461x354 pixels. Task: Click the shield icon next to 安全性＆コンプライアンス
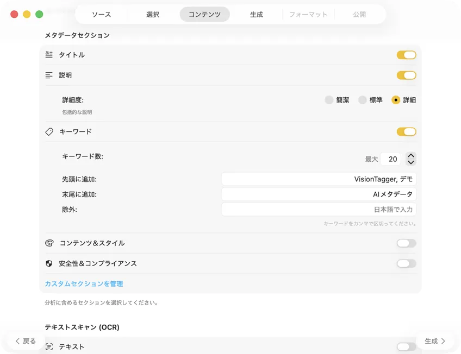pos(49,263)
